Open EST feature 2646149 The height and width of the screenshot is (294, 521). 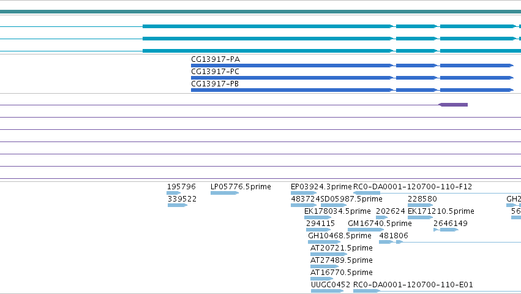click(x=451, y=224)
